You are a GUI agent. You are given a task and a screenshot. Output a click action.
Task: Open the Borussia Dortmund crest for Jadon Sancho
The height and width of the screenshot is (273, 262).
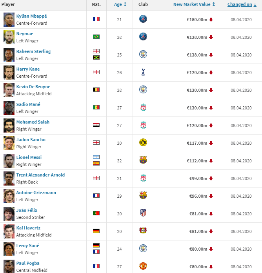click(x=143, y=142)
